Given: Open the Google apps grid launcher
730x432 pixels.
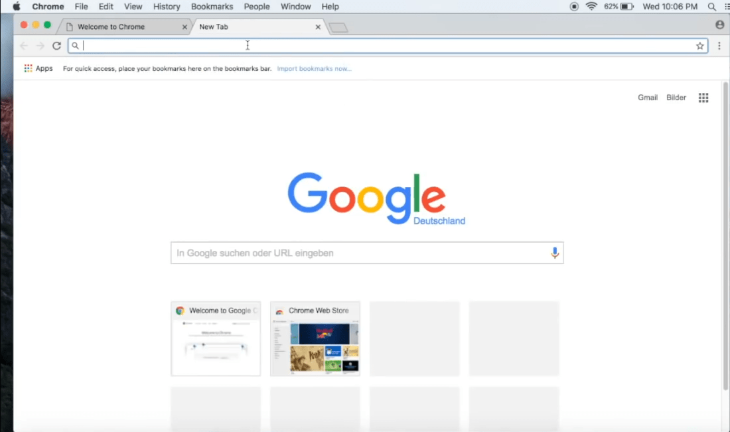Looking at the screenshot, I should [703, 98].
